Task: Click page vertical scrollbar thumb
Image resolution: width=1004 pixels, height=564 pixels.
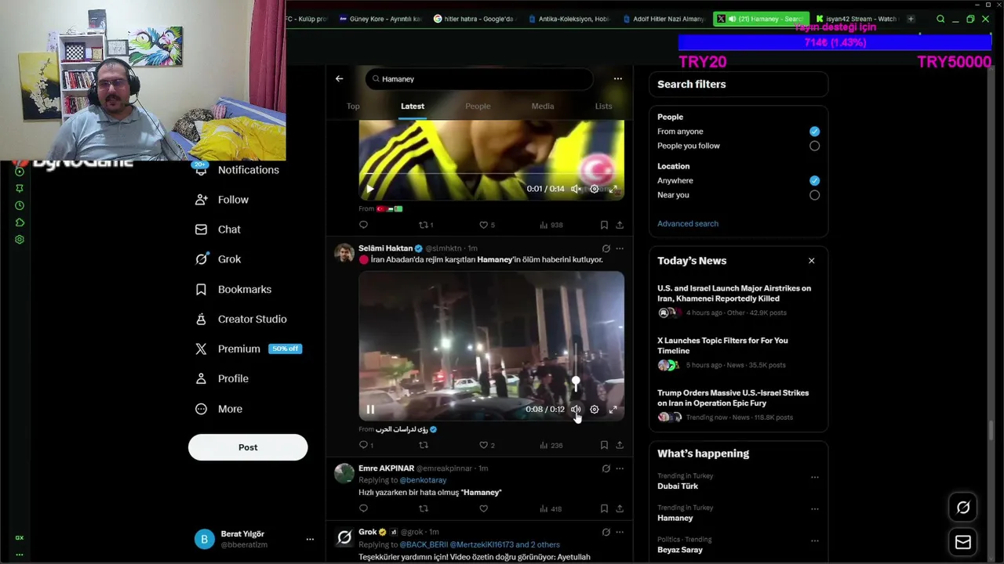Action: pos(992,432)
